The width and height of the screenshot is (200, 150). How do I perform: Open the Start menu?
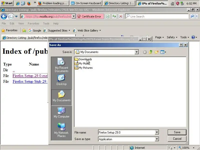(x=7, y=3)
